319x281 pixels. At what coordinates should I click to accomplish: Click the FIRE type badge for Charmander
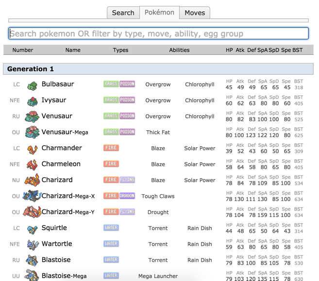[x=111, y=148]
